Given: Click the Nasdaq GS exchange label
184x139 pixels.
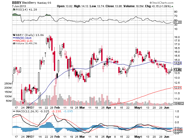Looking at the screenshot, I should tap(44, 3).
